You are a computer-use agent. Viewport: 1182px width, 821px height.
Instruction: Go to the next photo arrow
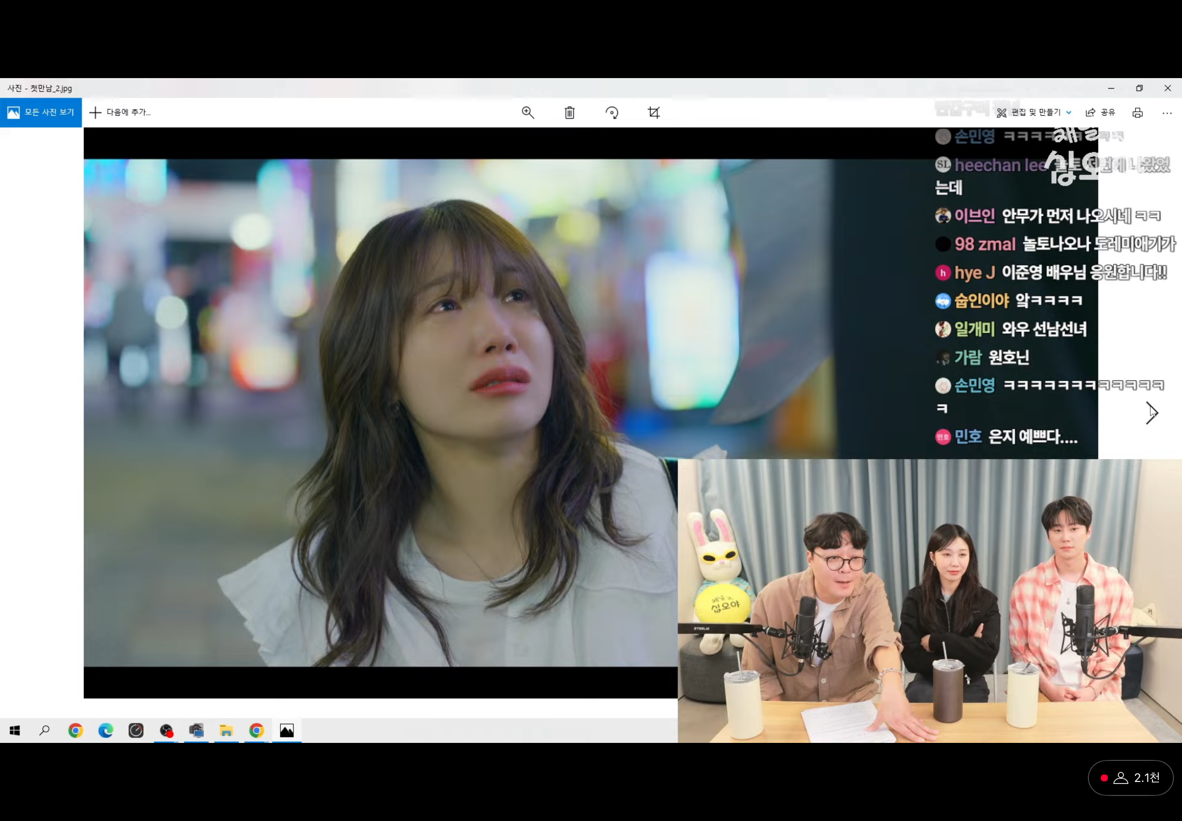(x=1151, y=413)
